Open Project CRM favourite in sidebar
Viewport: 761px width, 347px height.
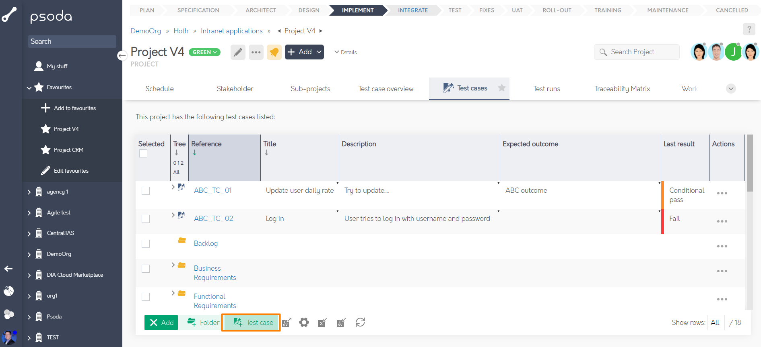68,150
